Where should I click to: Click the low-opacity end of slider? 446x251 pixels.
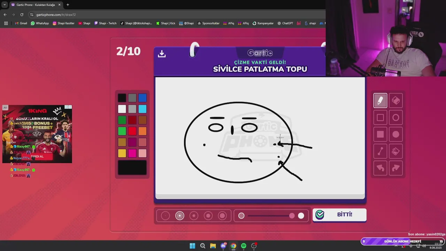(x=241, y=216)
